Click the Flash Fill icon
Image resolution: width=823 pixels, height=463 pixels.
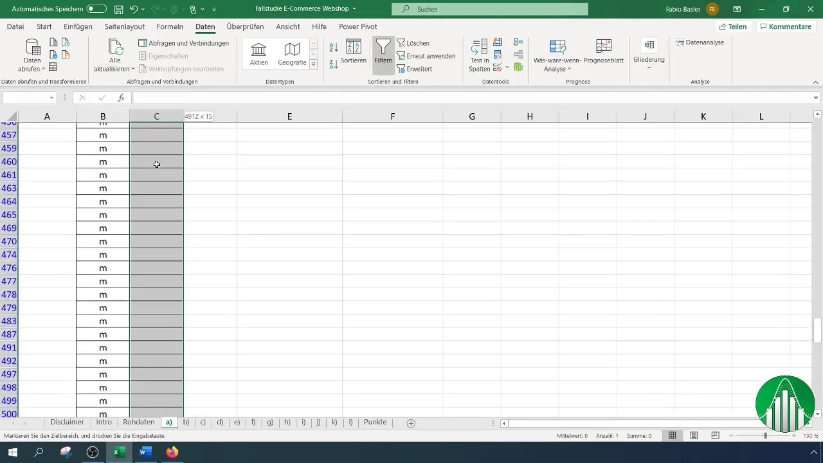point(498,42)
